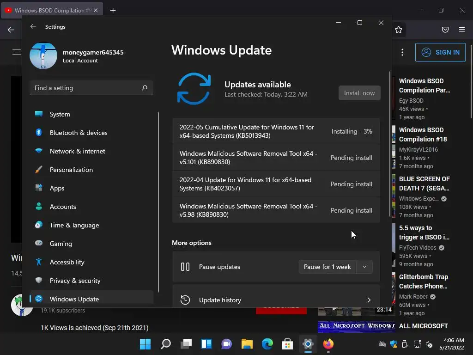
Task: Select Windows Update in sidebar
Action: click(92, 299)
